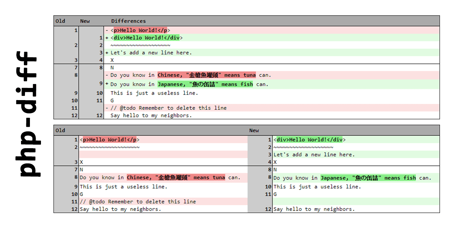The width and height of the screenshot is (456, 228).
Task: Click "Say hello to my neighbors." in side-by-side New column
Action: pyautogui.click(x=314, y=209)
